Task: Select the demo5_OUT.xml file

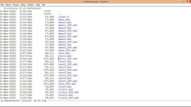Action: pos(68,48)
